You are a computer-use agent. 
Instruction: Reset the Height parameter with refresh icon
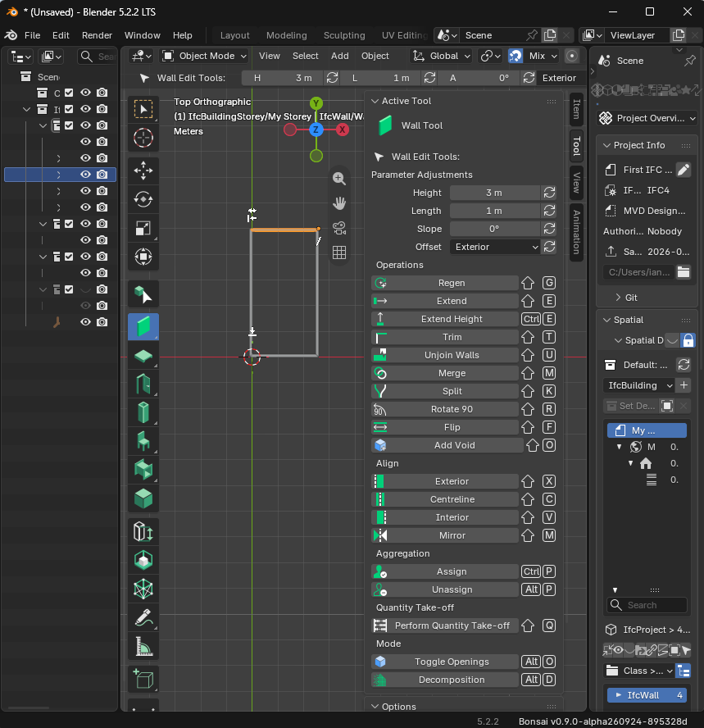click(x=549, y=193)
